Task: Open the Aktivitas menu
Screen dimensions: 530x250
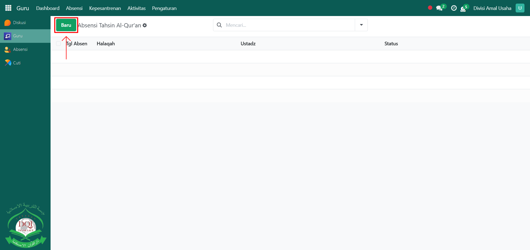Action: coord(136,8)
